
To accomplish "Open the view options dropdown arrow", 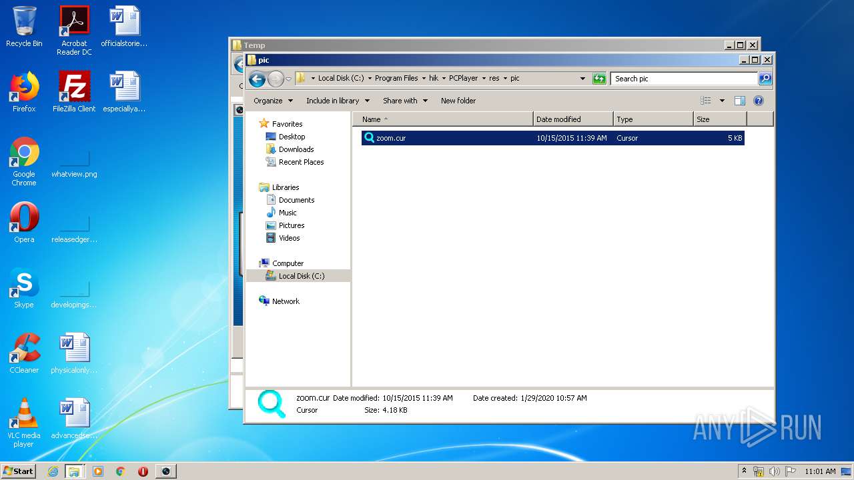I will click(x=722, y=101).
